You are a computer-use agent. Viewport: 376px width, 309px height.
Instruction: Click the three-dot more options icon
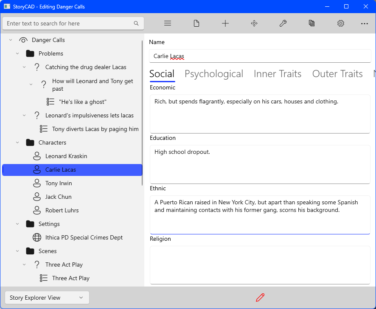point(365,24)
